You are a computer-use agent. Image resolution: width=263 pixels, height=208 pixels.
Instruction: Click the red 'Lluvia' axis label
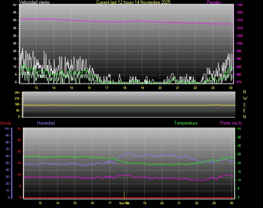5,123
